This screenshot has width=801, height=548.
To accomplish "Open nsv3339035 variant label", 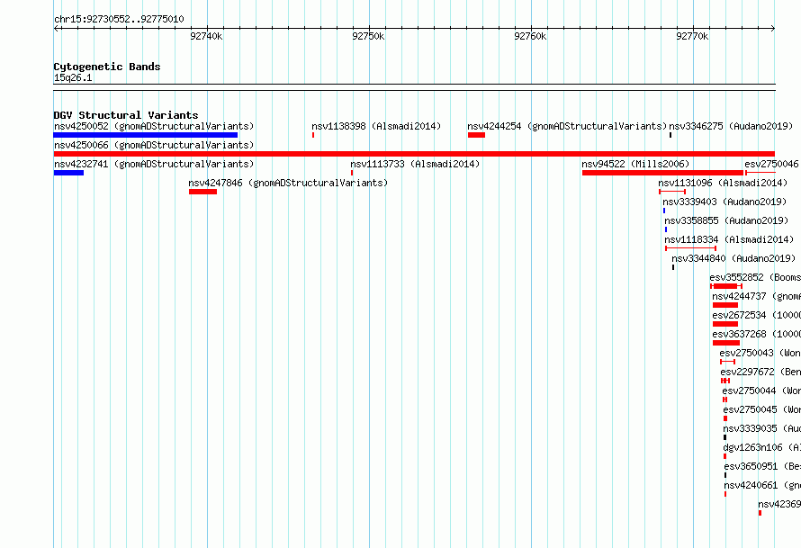I will 761,428.
